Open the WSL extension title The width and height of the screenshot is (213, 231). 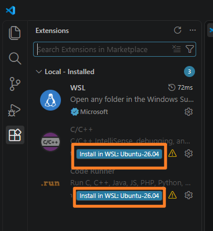pyautogui.click(x=78, y=88)
